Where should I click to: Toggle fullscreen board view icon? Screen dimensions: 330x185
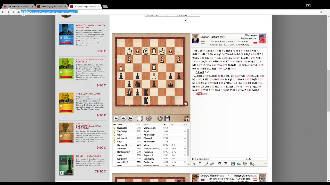click(x=139, y=118)
